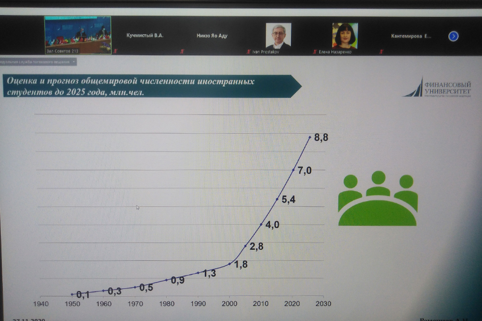Viewport: 482px width, 321px height.
Task: Click the 1950 axis label
Action: 72,304
